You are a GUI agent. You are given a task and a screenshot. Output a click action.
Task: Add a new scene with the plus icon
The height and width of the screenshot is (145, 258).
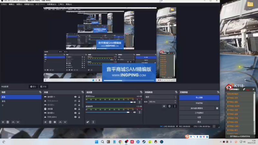click(x=3, y=122)
